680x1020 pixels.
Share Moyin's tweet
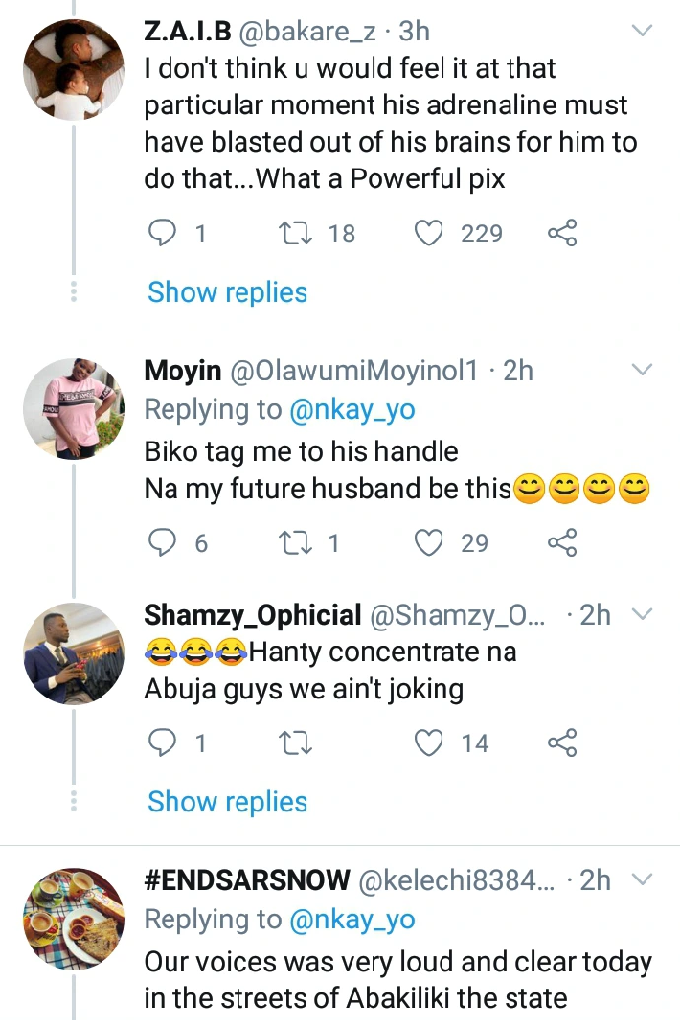click(x=562, y=543)
